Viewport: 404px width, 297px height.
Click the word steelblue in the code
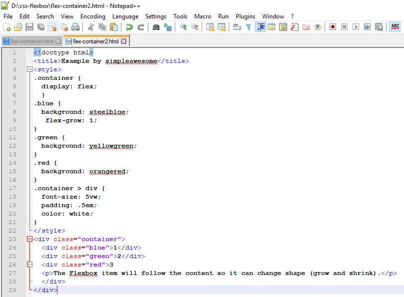[x=107, y=112]
